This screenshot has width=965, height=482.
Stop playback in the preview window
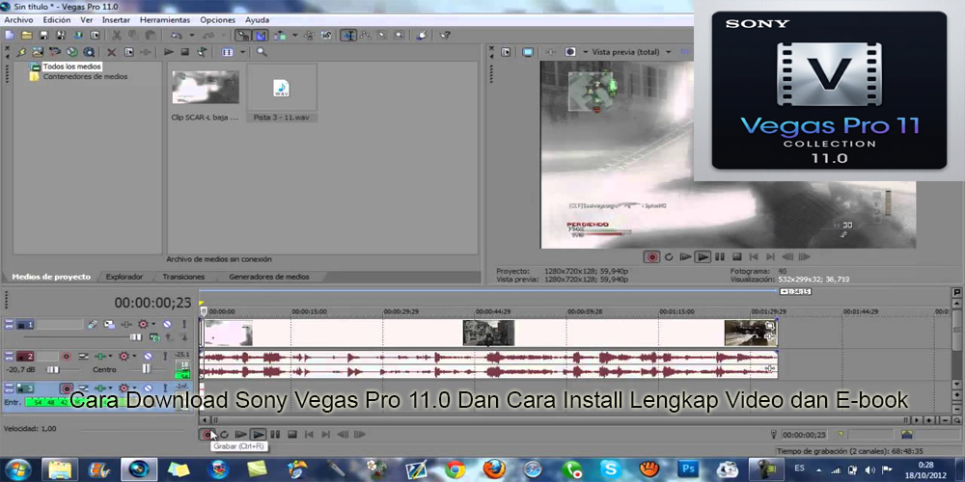[736, 257]
